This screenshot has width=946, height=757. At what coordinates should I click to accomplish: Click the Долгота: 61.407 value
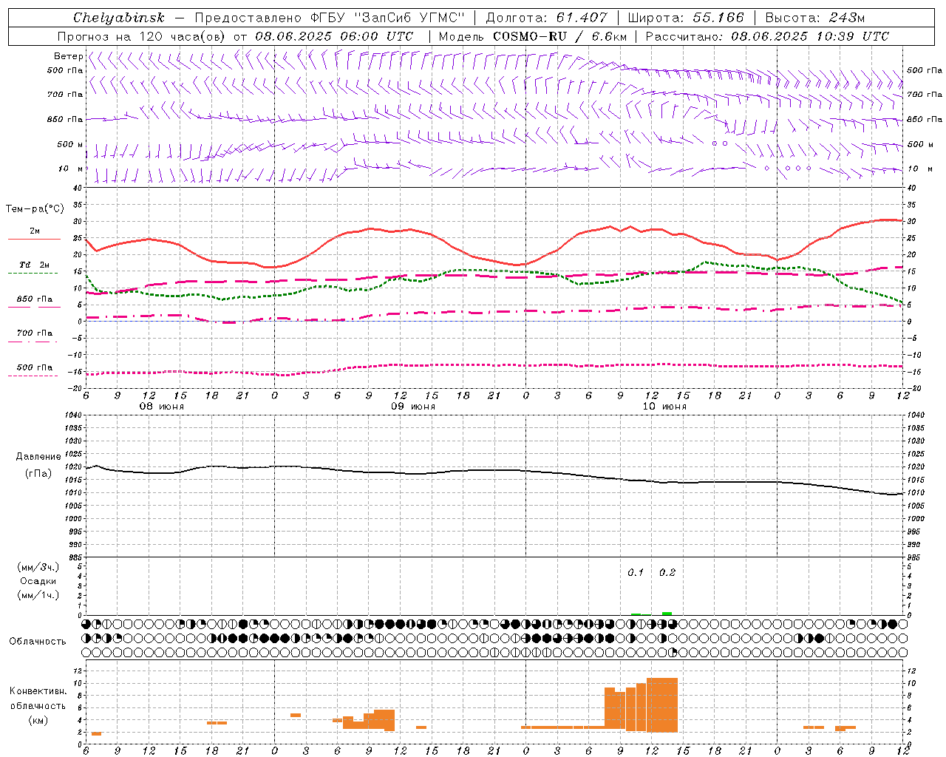click(546, 18)
